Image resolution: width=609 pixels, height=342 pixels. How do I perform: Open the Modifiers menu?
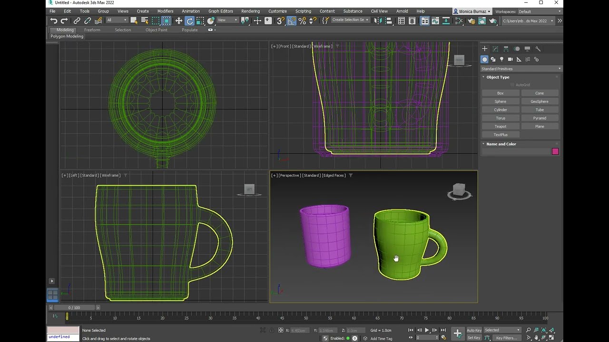point(165,11)
